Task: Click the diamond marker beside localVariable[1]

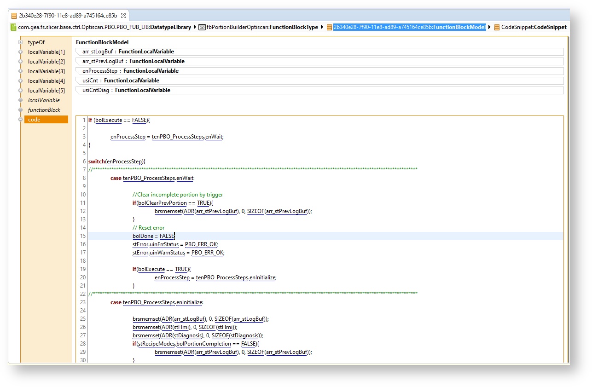Action: pos(20,52)
